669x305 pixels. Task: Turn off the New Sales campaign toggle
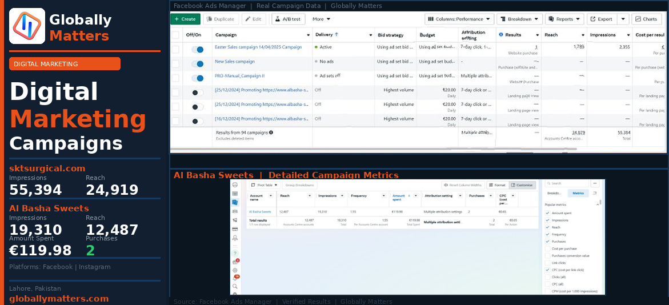[x=198, y=64]
